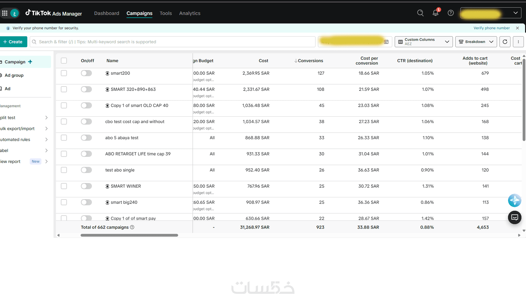
Task: Click the CTR (destination) column header
Action: [x=415, y=61]
